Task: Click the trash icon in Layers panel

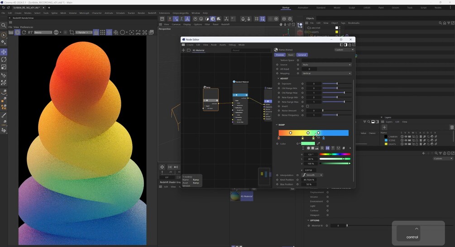Action: (x=452, y=127)
